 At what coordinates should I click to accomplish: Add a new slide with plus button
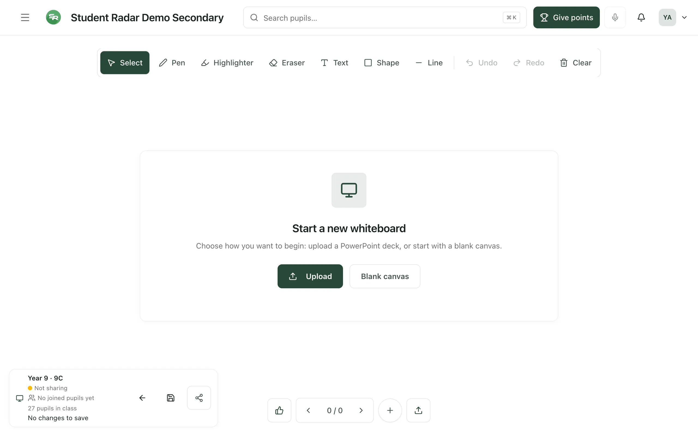coord(390,410)
